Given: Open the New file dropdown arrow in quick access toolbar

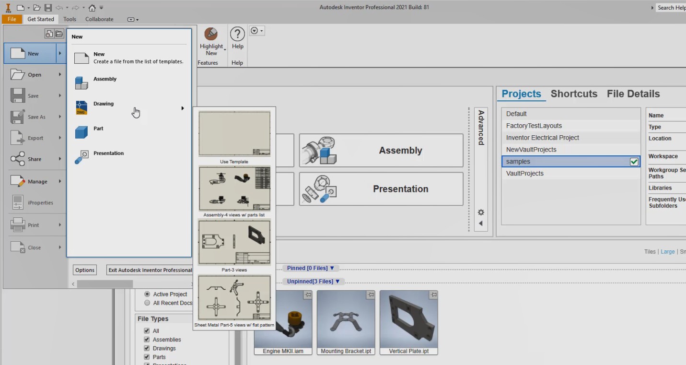Looking at the screenshot, I should tap(28, 8).
